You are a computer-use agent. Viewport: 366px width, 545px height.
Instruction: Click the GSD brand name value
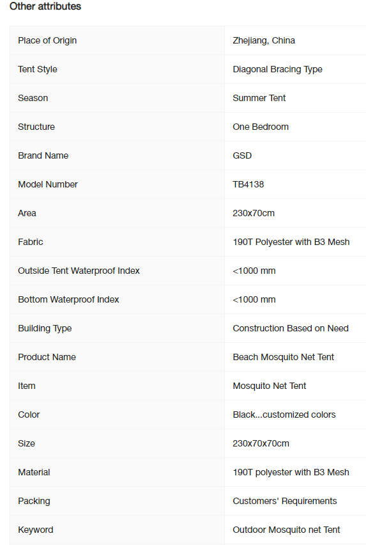click(x=242, y=155)
